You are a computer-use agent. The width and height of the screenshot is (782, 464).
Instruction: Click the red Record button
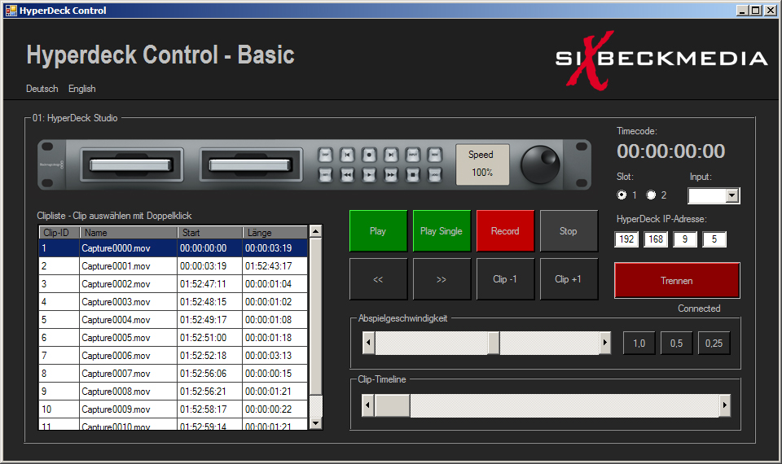505,230
